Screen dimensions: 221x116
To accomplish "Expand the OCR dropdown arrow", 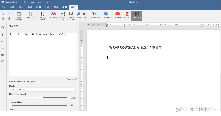I will [x=63, y=20].
